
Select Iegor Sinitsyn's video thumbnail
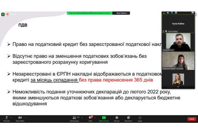tap(178, 42)
